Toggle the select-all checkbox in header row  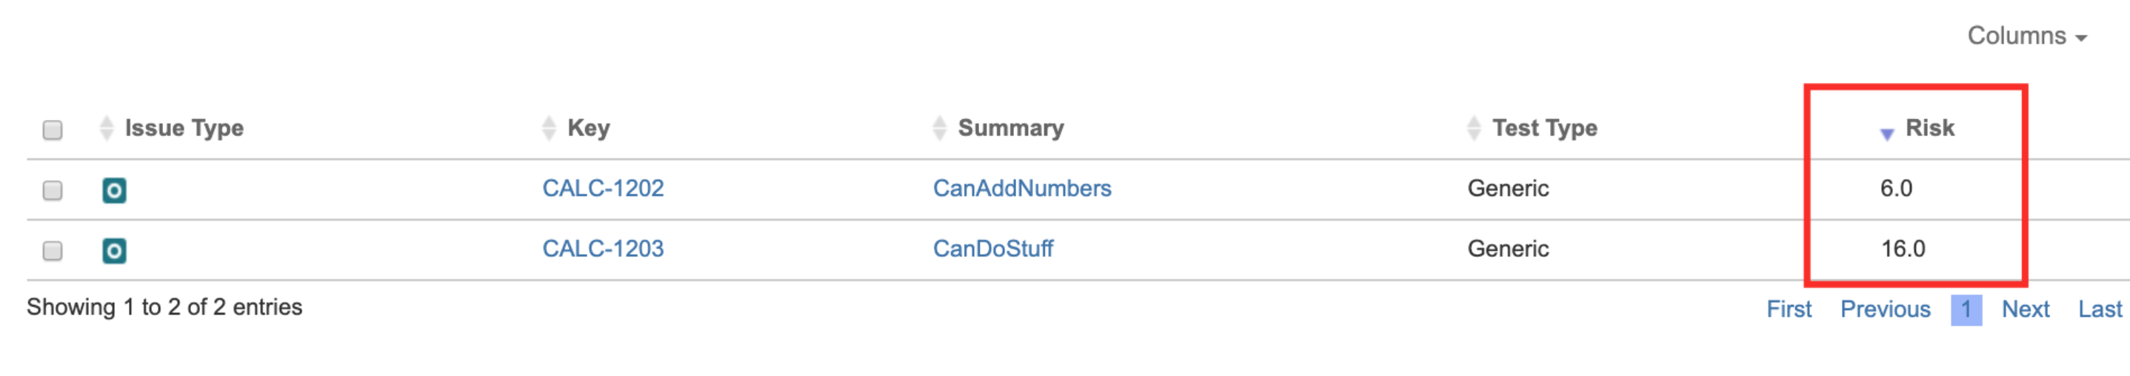pyautogui.click(x=52, y=130)
